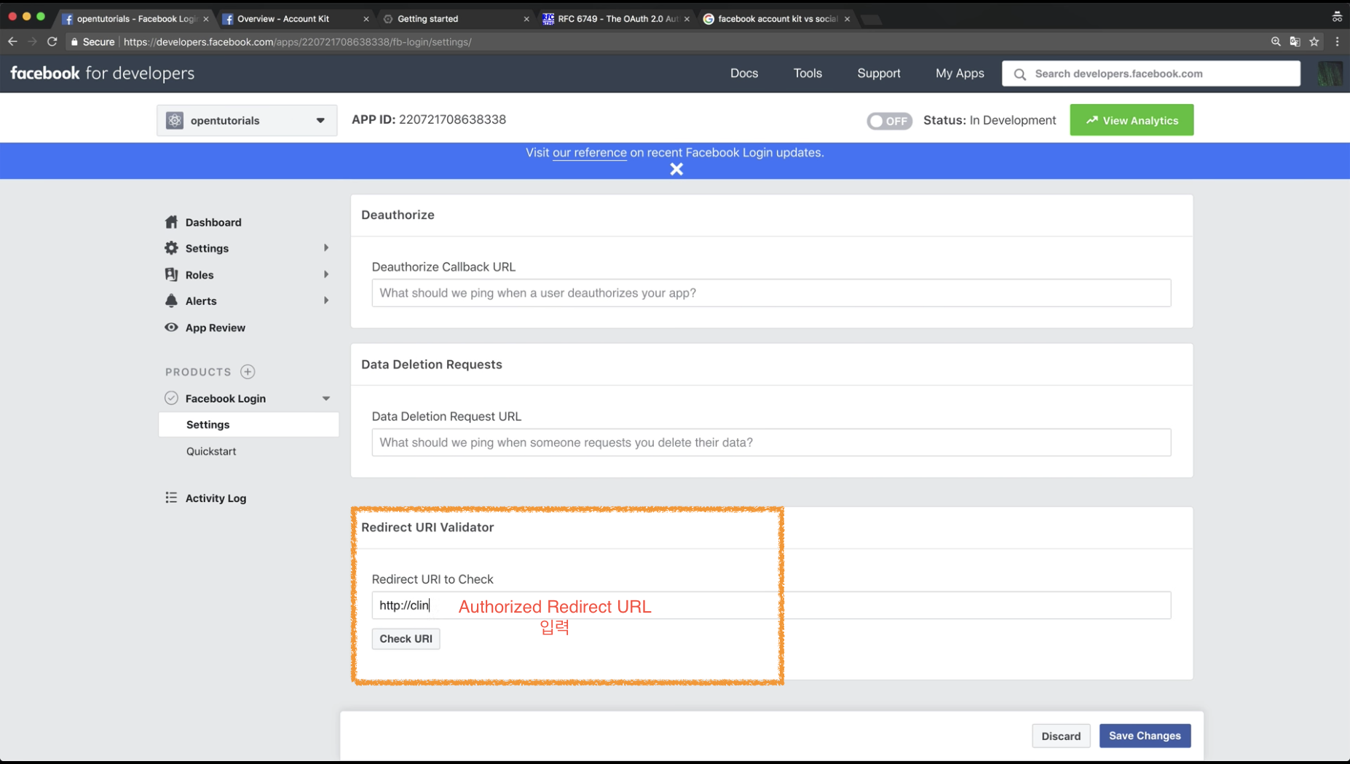This screenshot has width=1350, height=764.
Task: Reload the page
Action: pos(52,41)
